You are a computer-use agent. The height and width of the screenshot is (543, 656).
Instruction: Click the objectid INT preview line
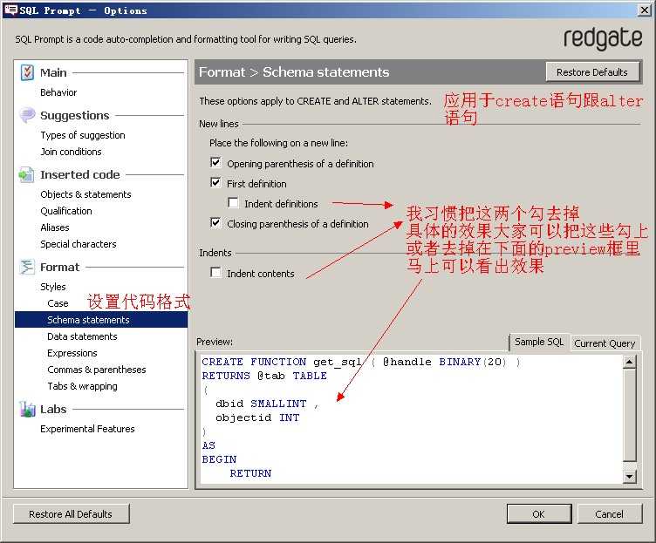(257, 417)
